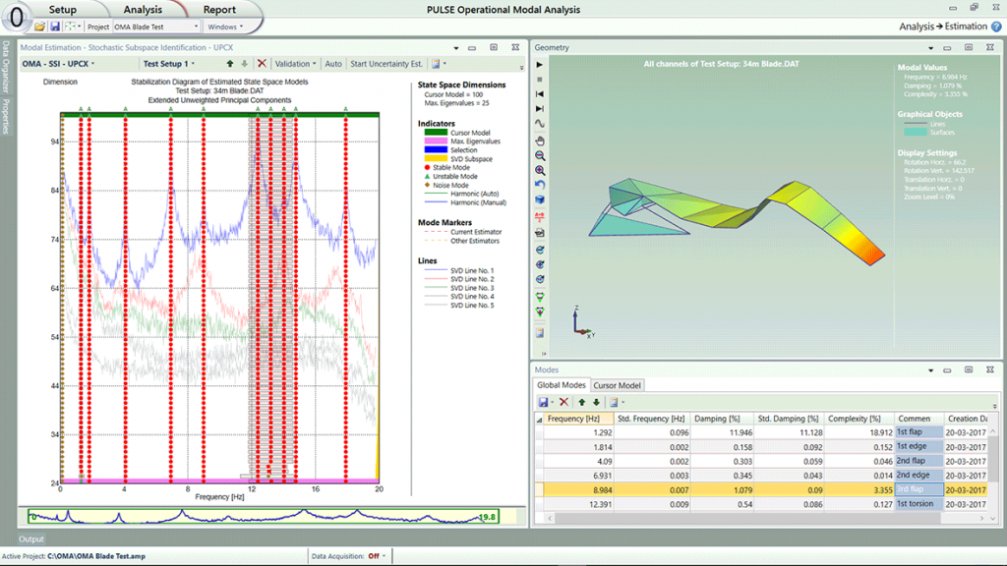Select the pan hand tool in Geometry
This screenshot has width=1007, height=566.
pos(540,141)
